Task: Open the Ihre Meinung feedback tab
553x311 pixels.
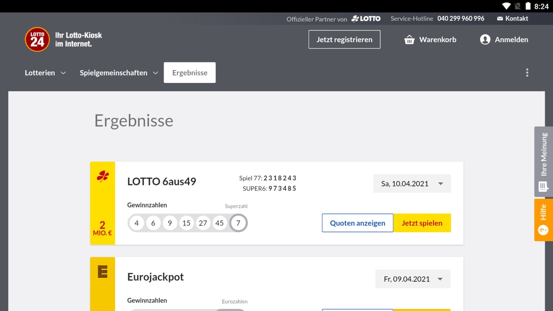Action: pos(544,162)
